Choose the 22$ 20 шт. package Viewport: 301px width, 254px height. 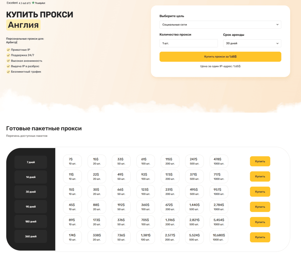coord(97,176)
